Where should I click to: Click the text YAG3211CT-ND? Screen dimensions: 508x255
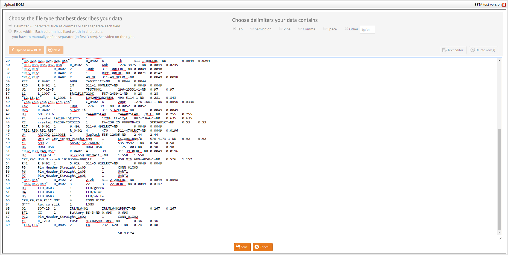pyautogui.click(x=98, y=81)
